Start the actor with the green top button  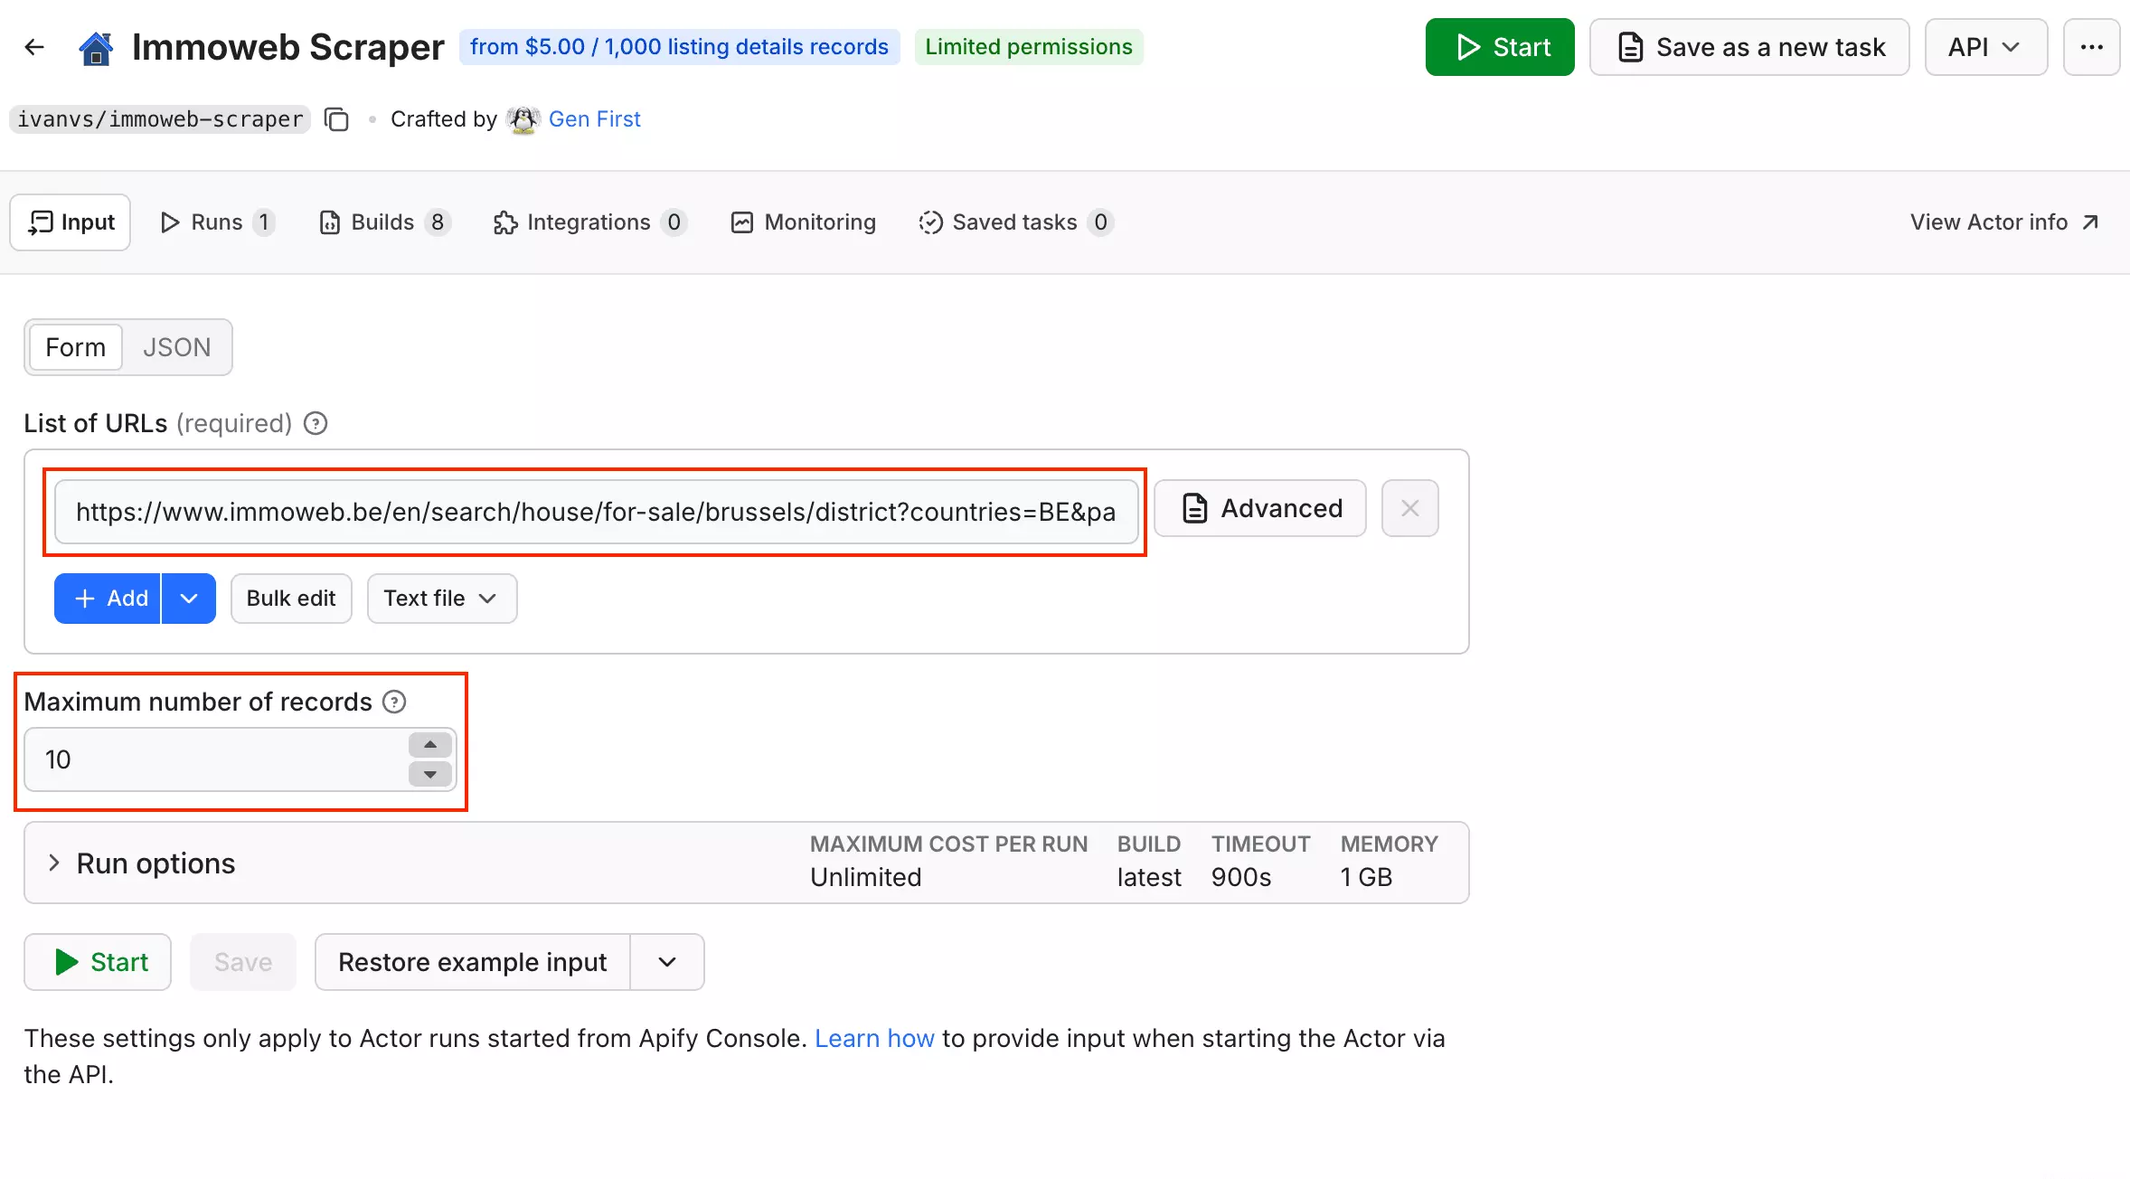tap(1500, 47)
